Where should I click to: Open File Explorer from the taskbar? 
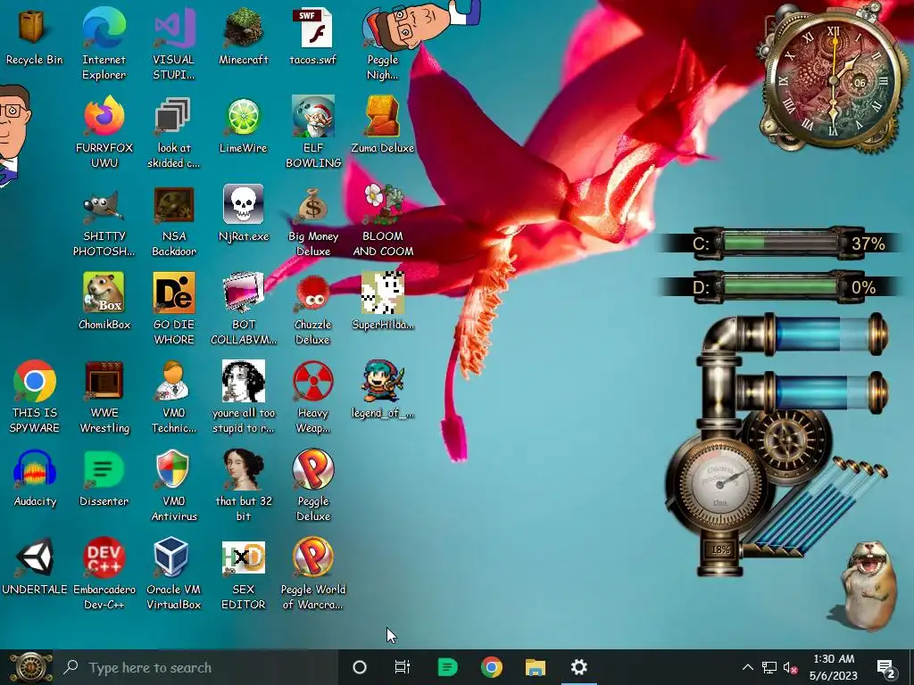(536, 667)
